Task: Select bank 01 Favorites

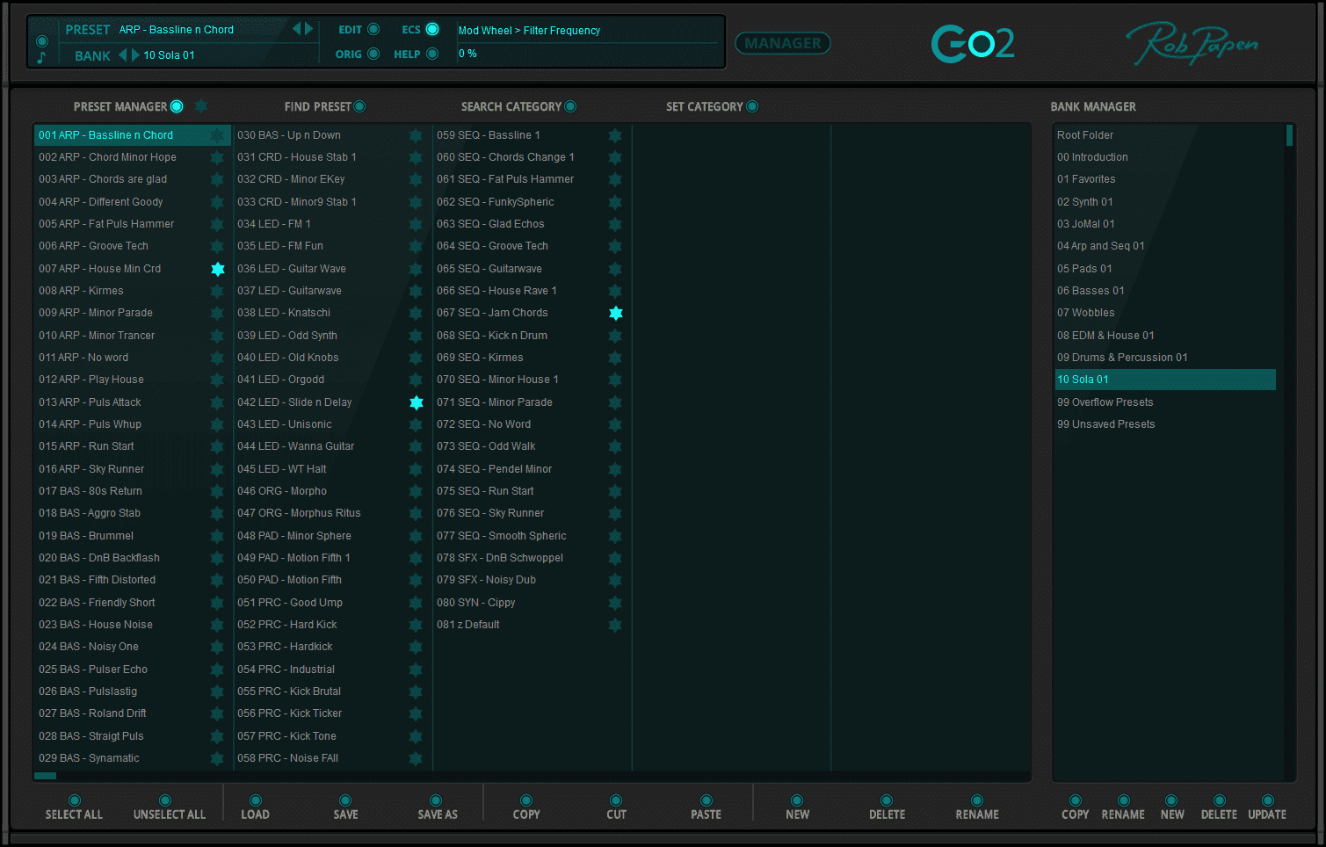Action: (1086, 179)
